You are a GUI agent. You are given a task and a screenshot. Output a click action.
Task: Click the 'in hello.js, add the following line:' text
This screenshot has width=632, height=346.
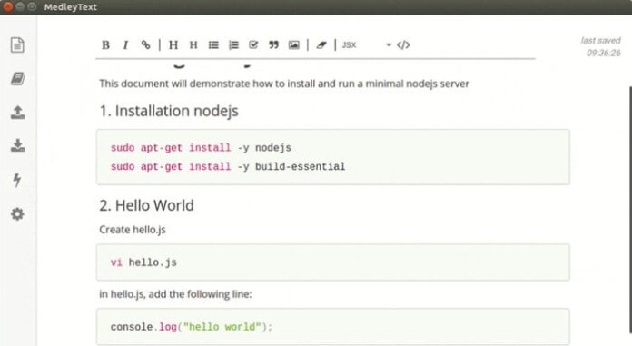tap(175, 294)
